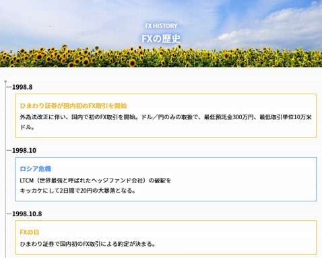Screen dimensions: 322x258
Task: Click line 'キッカケにして2日間で20円の大暴落となる。'
Action: coord(78,191)
